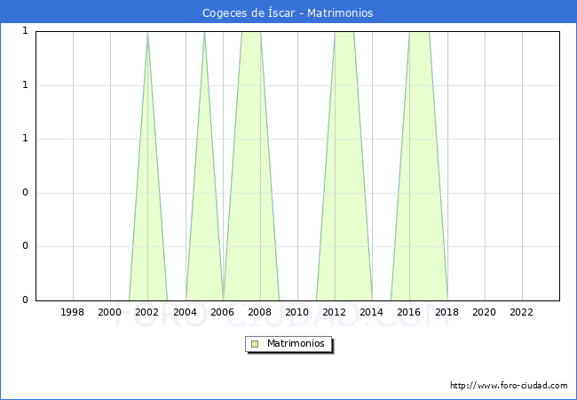Click the 2008 x-axis label

260,312
